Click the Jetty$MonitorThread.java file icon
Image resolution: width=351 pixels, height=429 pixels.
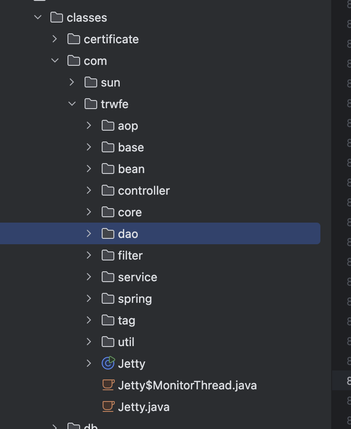click(x=108, y=385)
